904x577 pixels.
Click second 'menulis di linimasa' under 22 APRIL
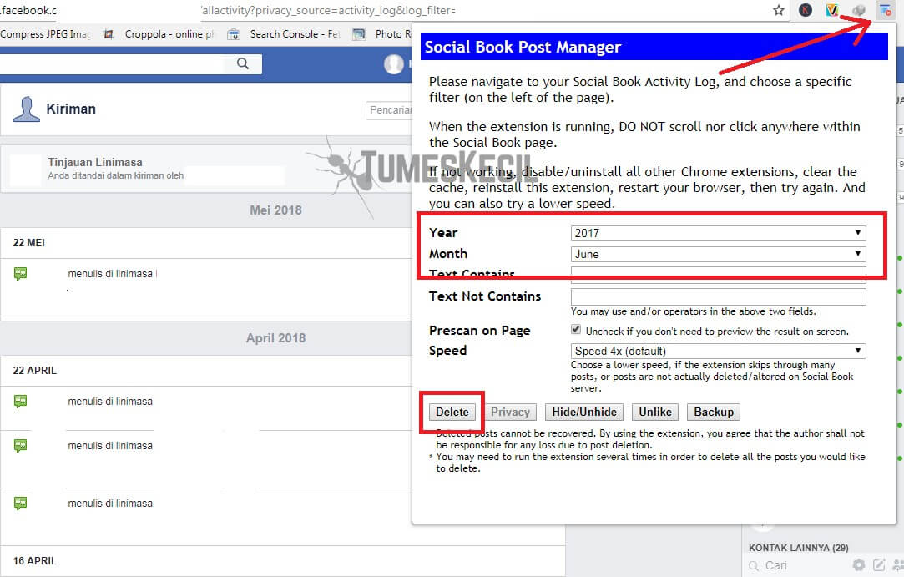point(110,445)
